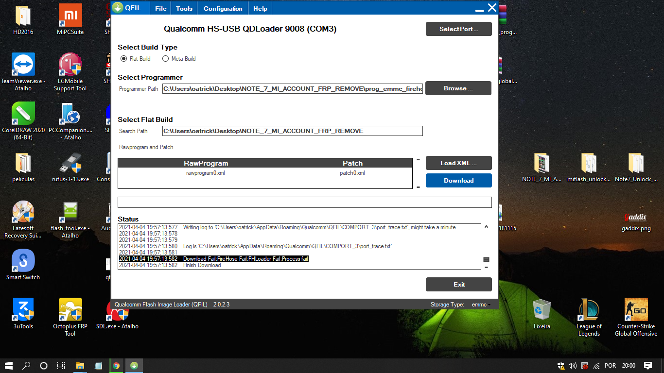The height and width of the screenshot is (373, 664).
Task: Open the Tools menu in QFIL
Action: pos(184,9)
